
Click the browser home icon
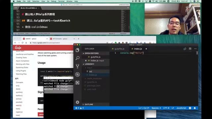26,43
